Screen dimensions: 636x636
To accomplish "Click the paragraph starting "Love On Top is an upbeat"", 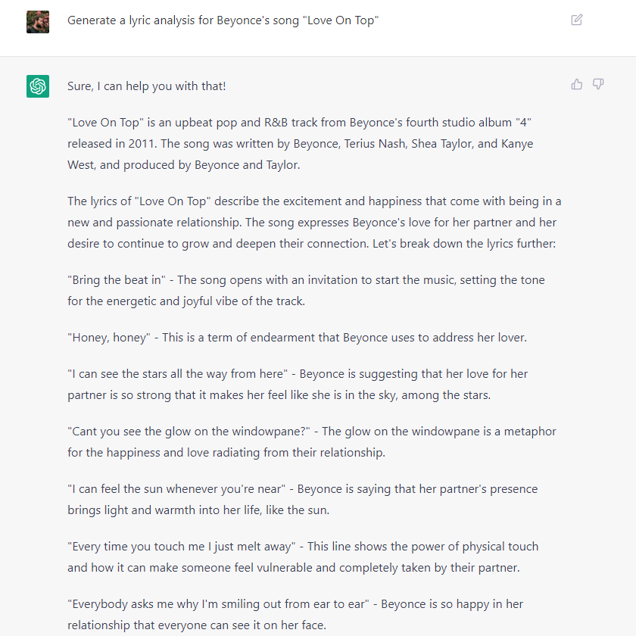I will tap(300, 144).
